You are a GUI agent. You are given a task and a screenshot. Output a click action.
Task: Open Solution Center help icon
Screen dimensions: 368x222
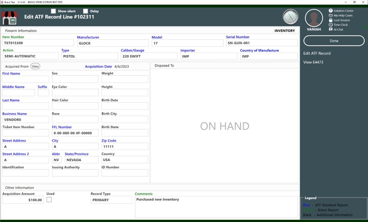(331, 11)
